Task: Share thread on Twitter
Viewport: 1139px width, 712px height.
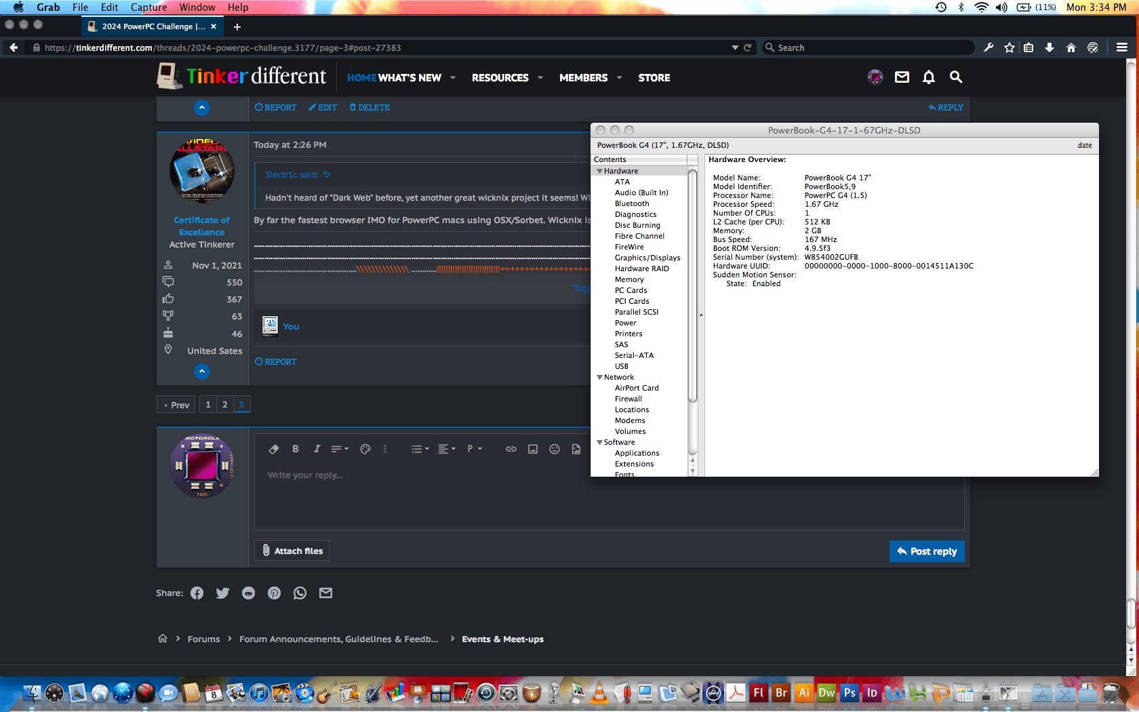Action: point(222,593)
